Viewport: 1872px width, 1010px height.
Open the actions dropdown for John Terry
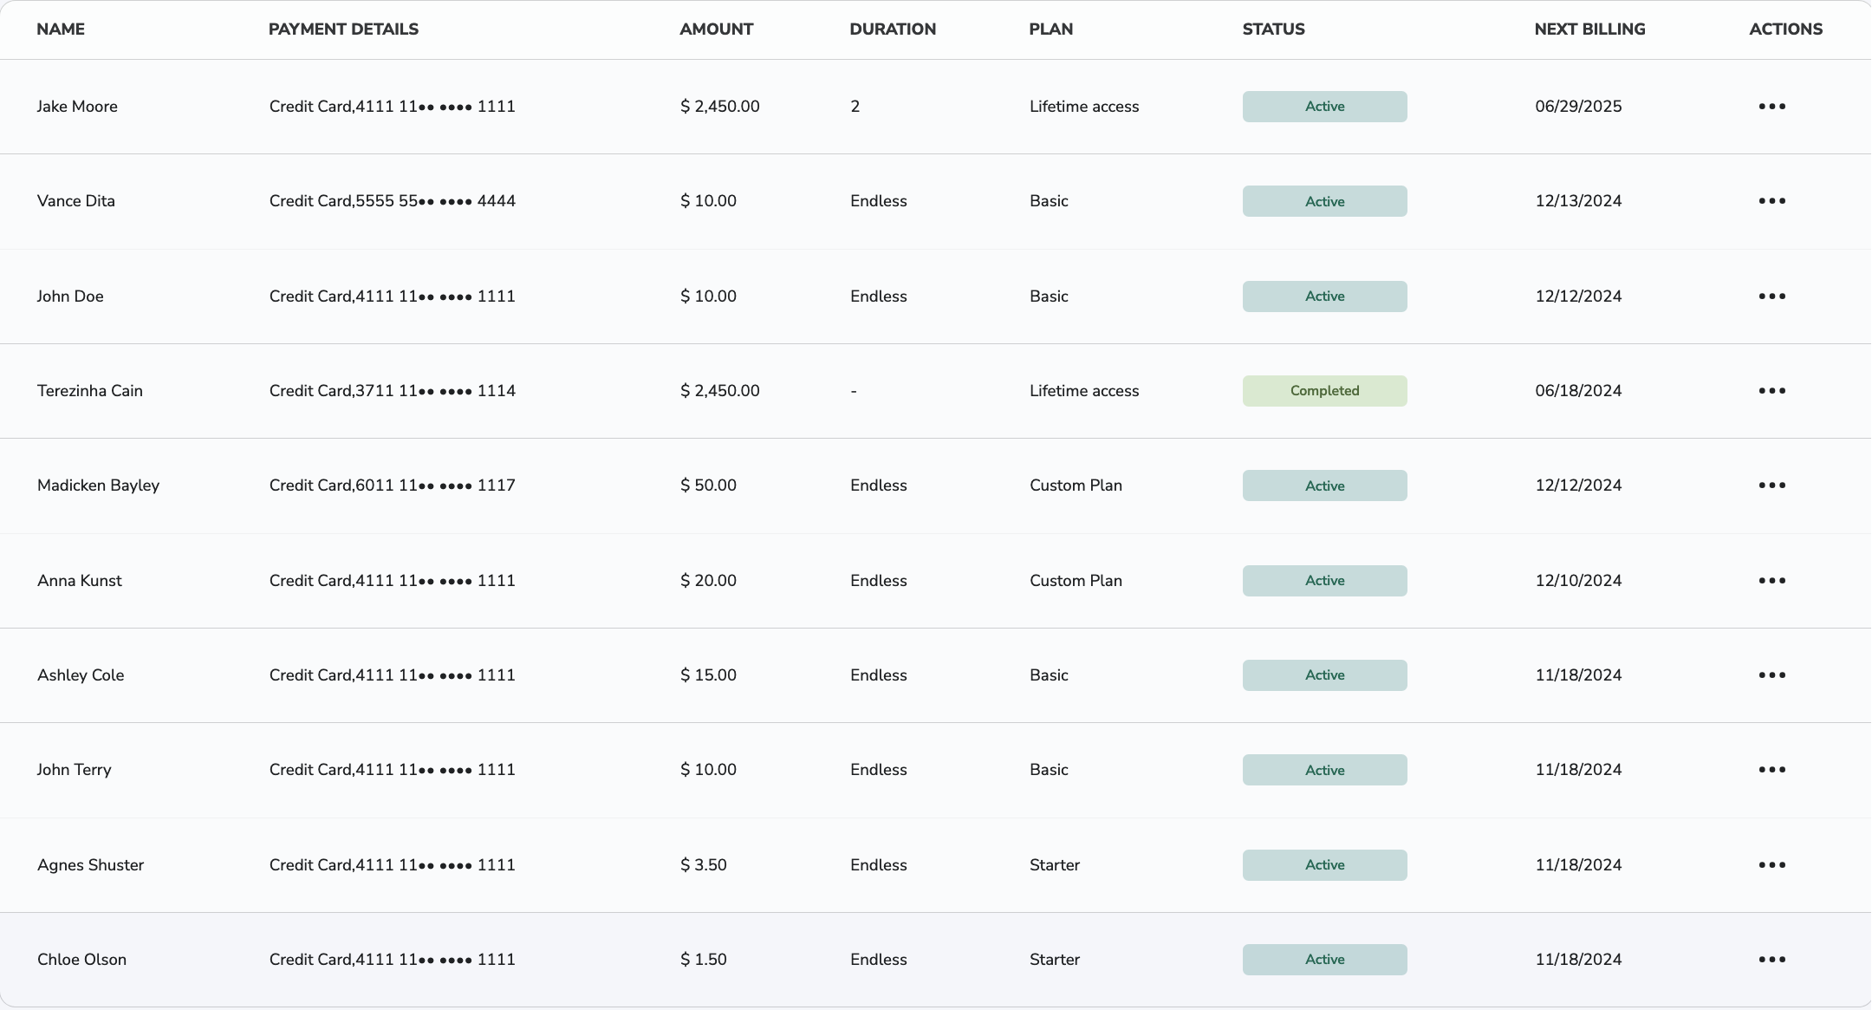[x=1771, y=769]
